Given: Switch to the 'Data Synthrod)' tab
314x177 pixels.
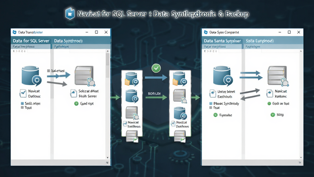Looking at the screenshot, I should 68,41.
